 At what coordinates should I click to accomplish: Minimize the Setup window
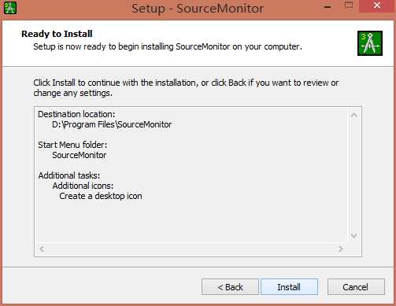pyautogui.click(x=328, y=7)
